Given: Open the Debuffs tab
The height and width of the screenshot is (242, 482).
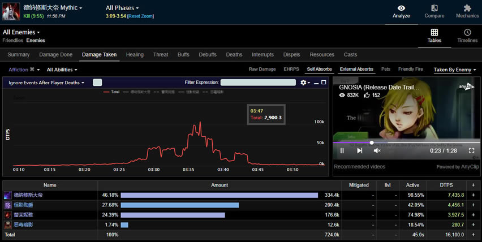Looking at the screenshot, I should pos(208,55).
